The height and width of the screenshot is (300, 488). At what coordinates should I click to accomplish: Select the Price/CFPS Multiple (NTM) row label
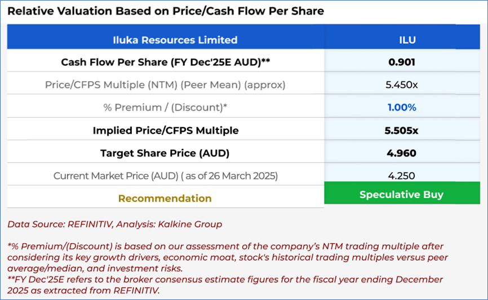tap(166, 85)
